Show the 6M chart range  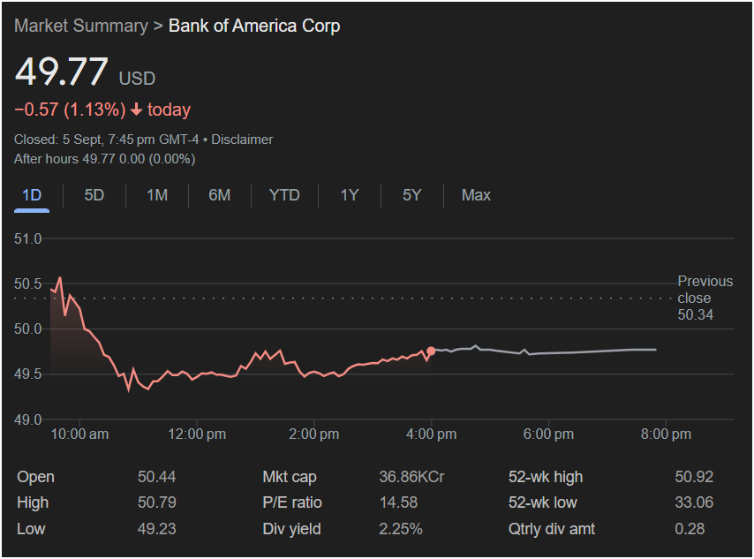[219, 195]
